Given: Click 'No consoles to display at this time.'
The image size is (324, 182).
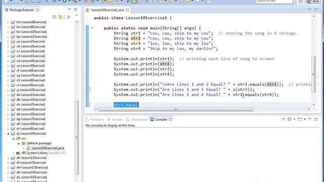Looking at the screenshot, I should pos(110,125).
